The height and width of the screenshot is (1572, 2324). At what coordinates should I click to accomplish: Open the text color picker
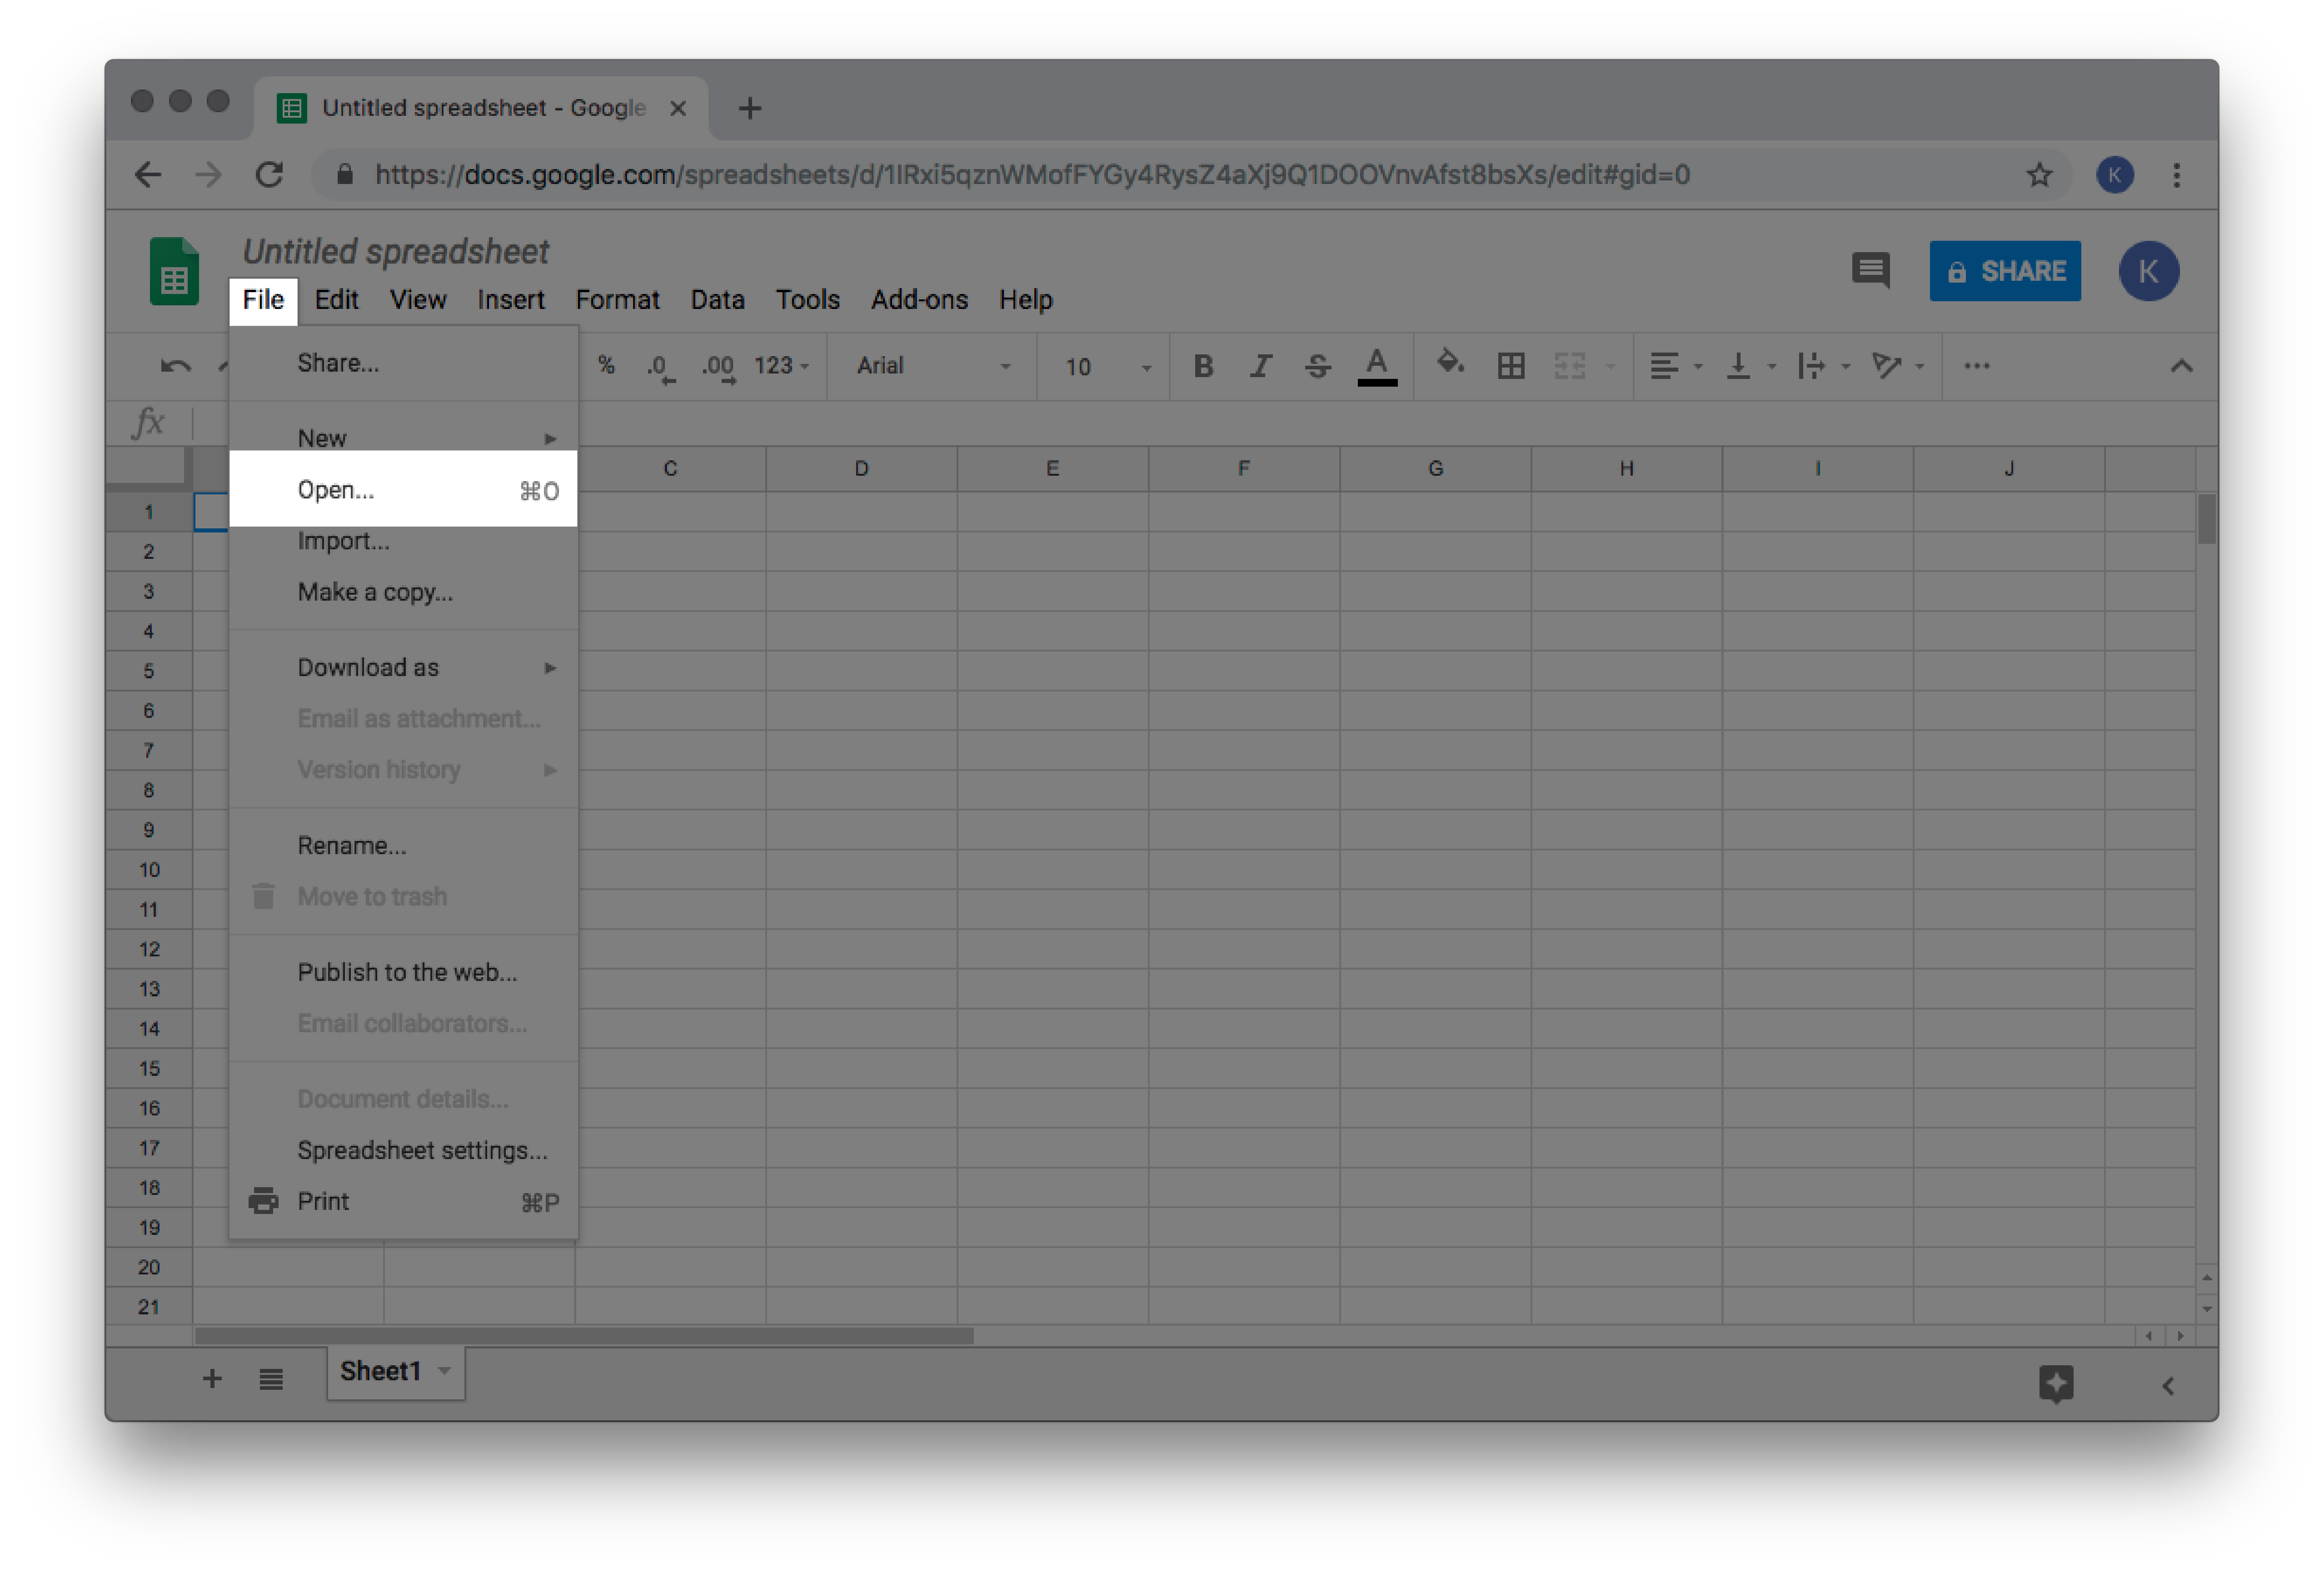coord(1377,366)
